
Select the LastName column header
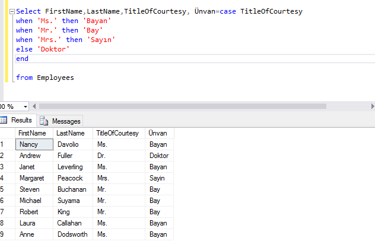point(73,133)
